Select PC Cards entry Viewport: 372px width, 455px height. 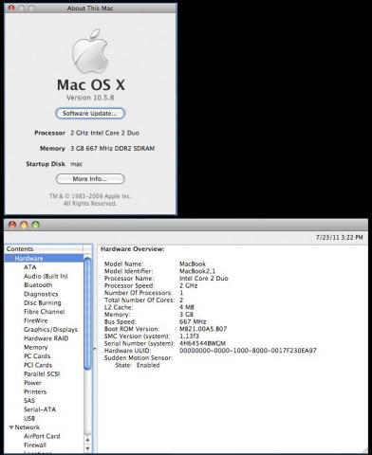coord(37,356)
